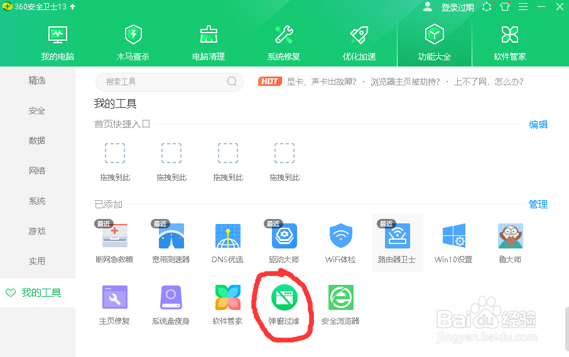Open 弹窗过滤 tool
Image resolution: width=569 pixels, height=357 pixels.
284,305
